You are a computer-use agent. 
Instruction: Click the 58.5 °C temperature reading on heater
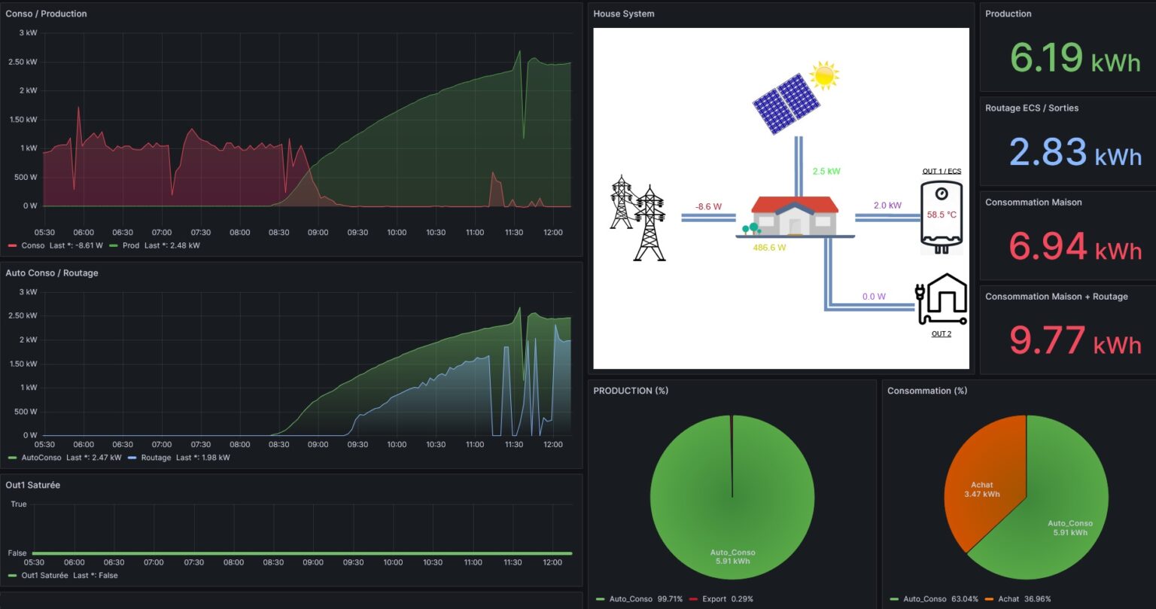941,215
